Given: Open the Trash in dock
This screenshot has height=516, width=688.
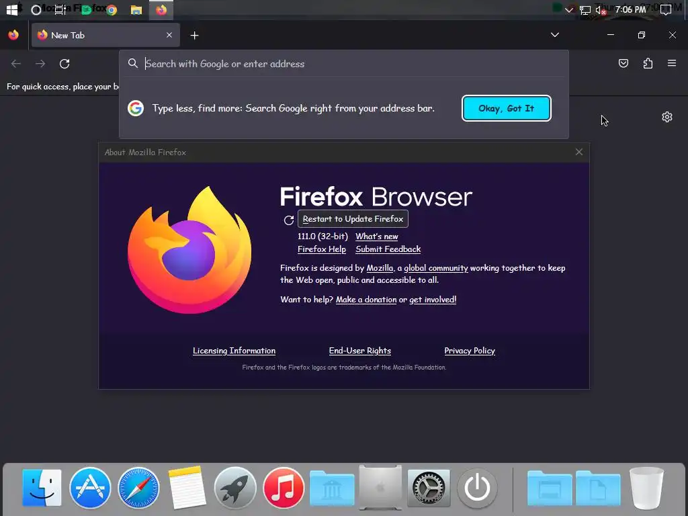Looking at the screenshot, I should (646, 488).
